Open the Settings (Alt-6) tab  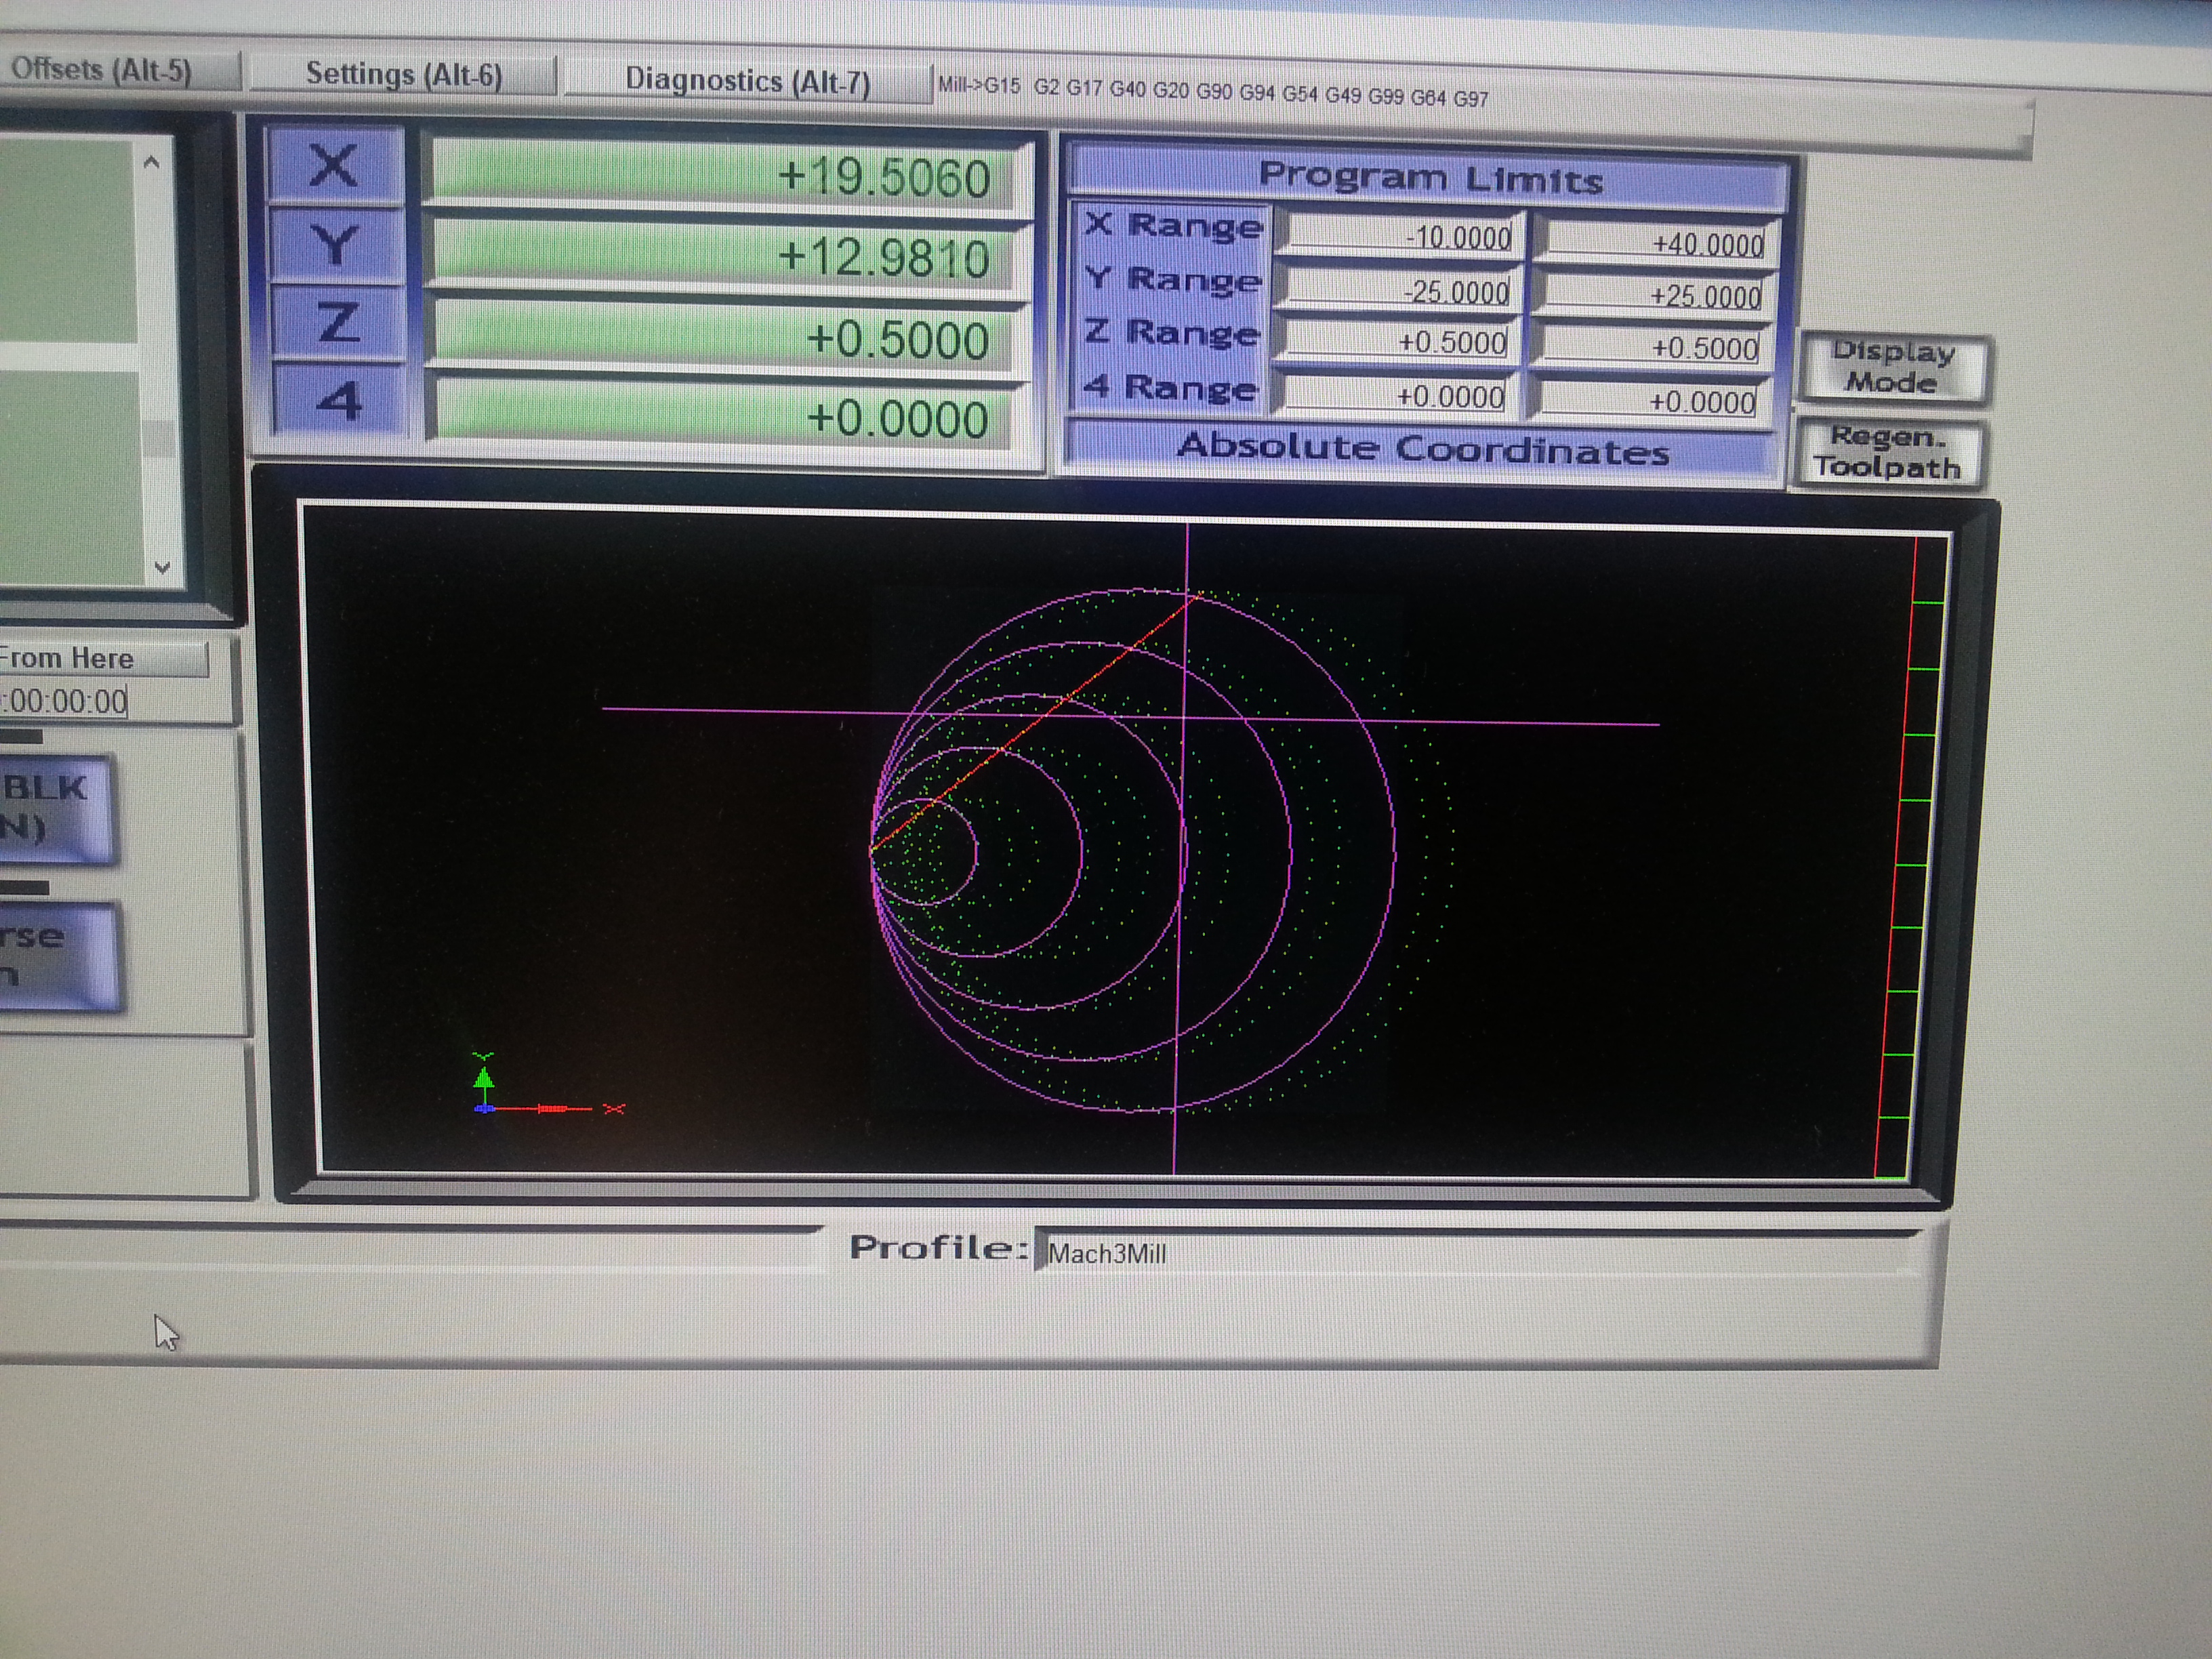[x=403, y=75]
